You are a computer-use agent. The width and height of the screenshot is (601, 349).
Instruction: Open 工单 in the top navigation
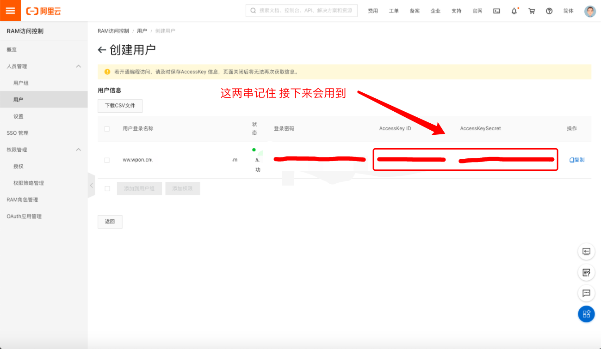point(394,11)
